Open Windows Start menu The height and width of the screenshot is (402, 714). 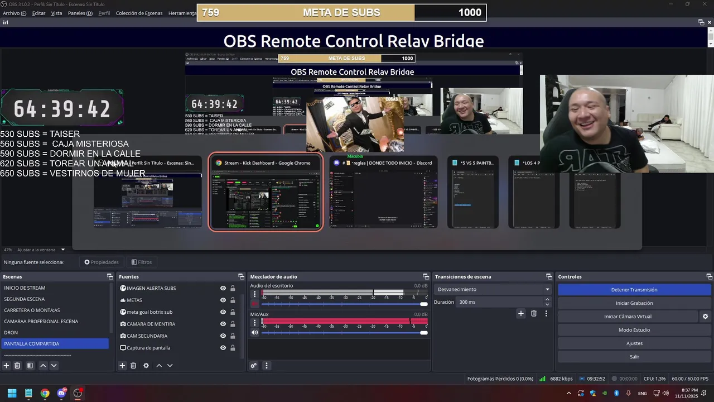[12, 393]
